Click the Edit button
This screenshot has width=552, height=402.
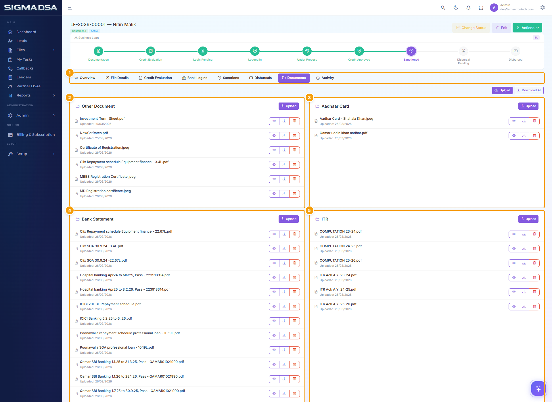(501, 28)
